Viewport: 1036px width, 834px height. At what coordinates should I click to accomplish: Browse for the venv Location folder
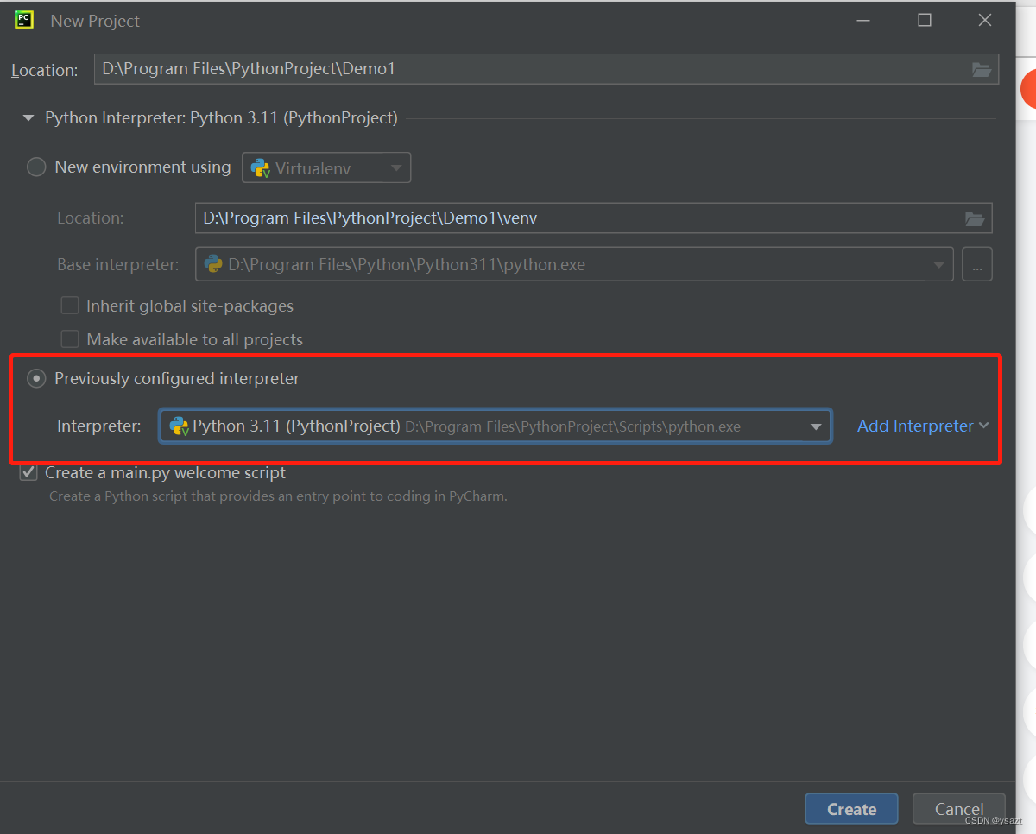[975, 218]
